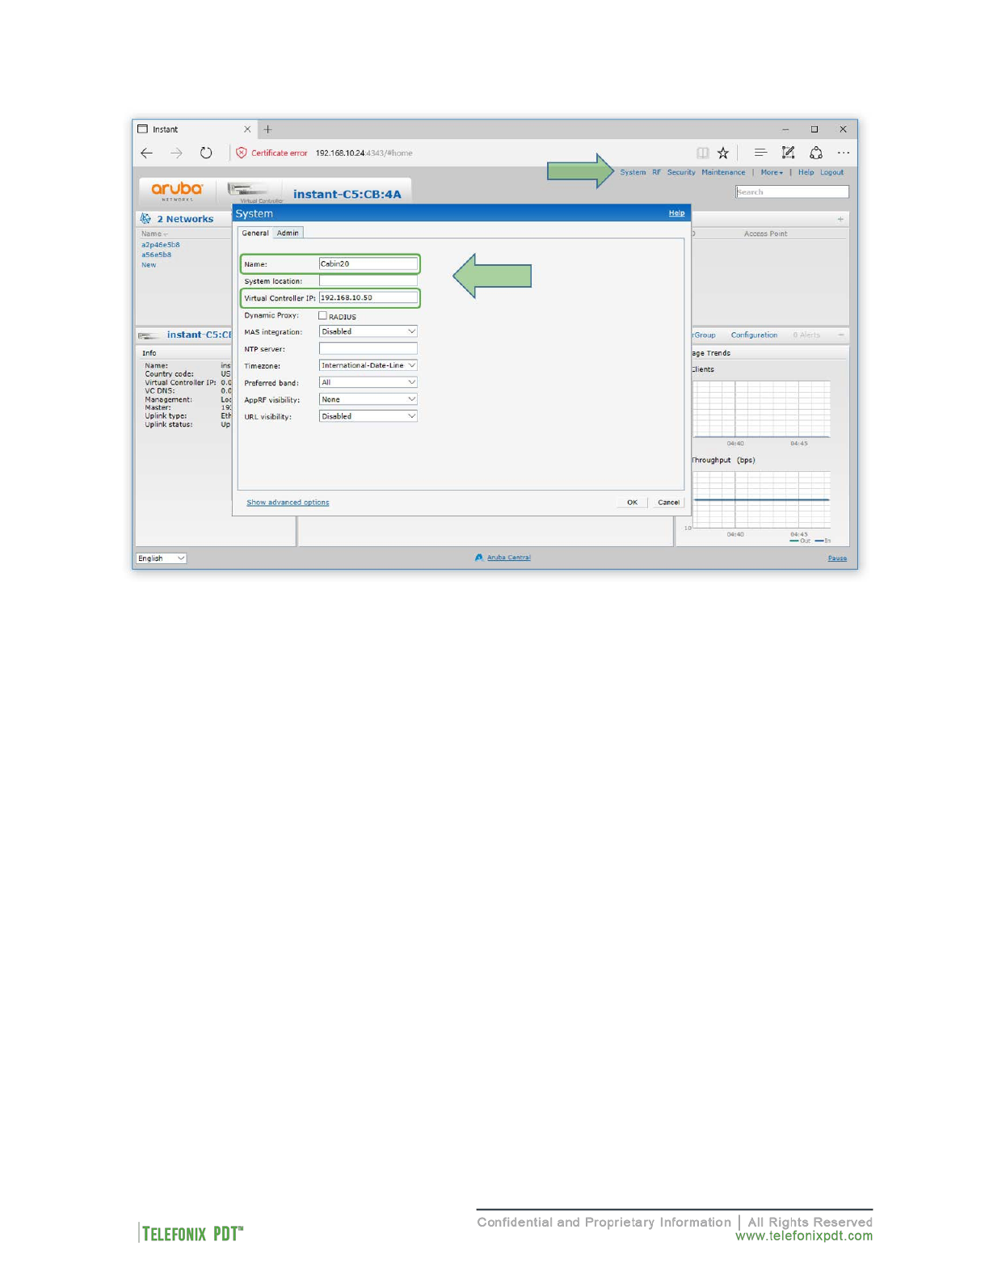The image size is (989, 1280).
Task: Click the NTP server field
Action: [368, 348]
